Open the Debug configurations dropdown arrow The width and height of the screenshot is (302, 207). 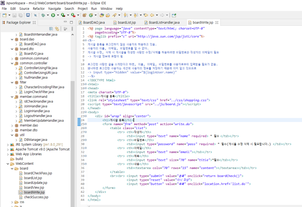coord(48,15)
